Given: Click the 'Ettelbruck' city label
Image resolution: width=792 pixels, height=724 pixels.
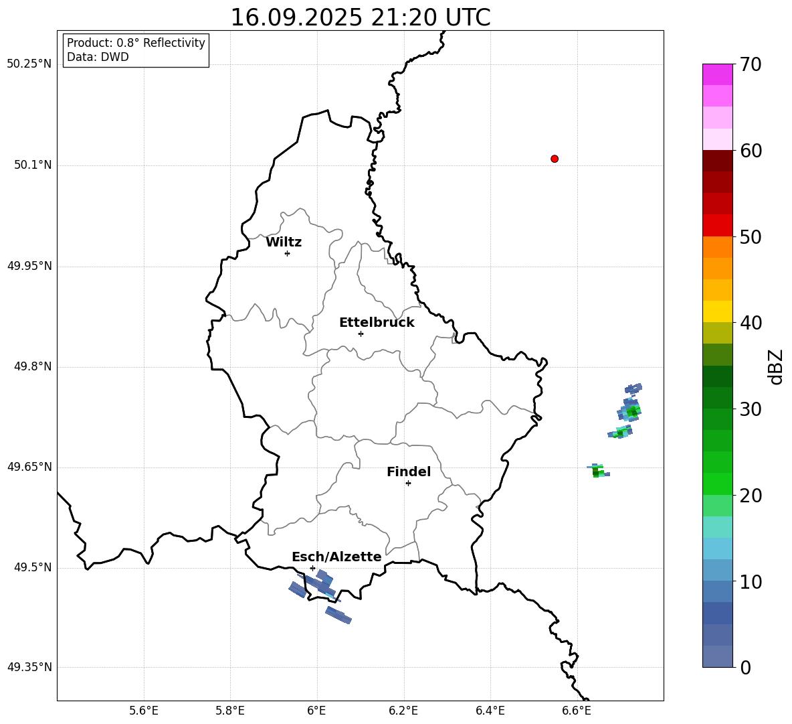Looking at the screenshot, I should point(377,323).
